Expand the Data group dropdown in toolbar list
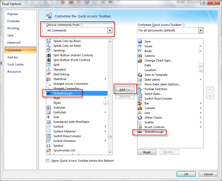222x181 pixels. coord(201,65)
